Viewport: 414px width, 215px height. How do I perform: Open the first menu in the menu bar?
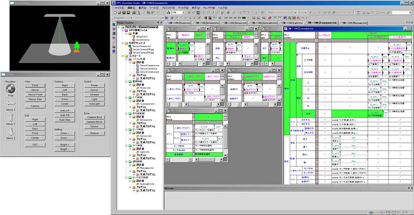click(x=119, y=7)
